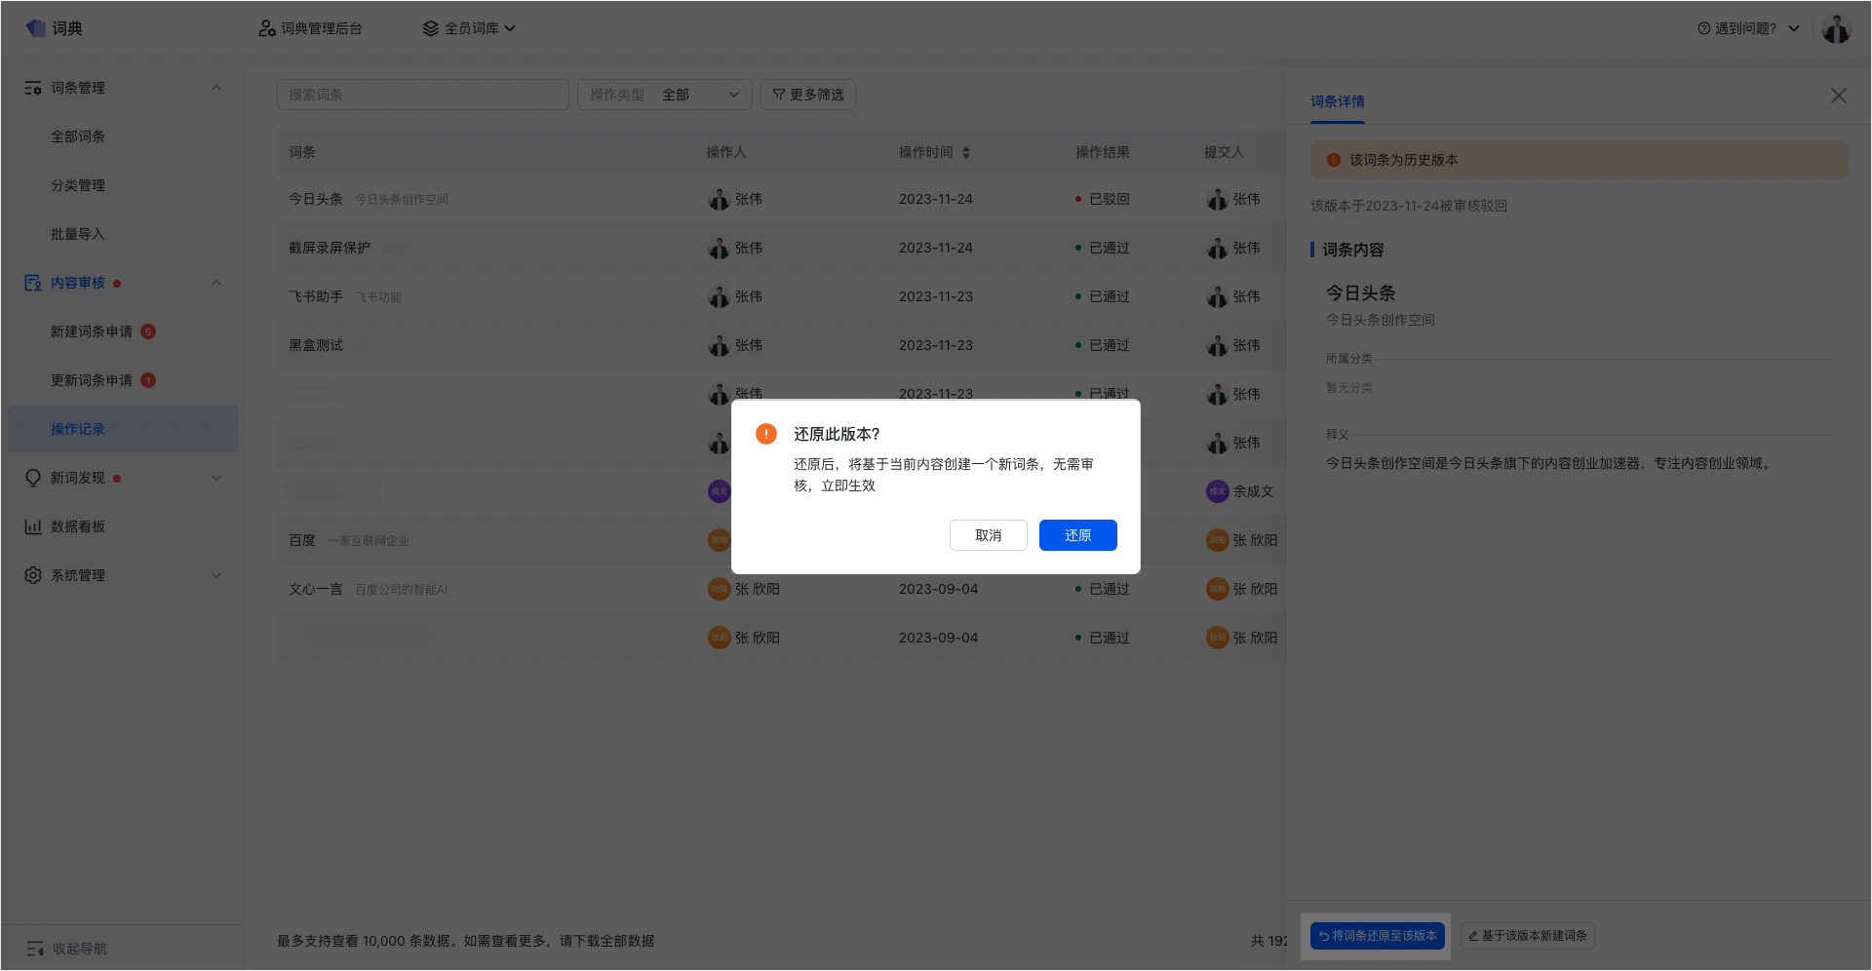Collapse the 内容审核 section chevron
This screenshot has width=1872, height=971.
click(x=216, y=283)
